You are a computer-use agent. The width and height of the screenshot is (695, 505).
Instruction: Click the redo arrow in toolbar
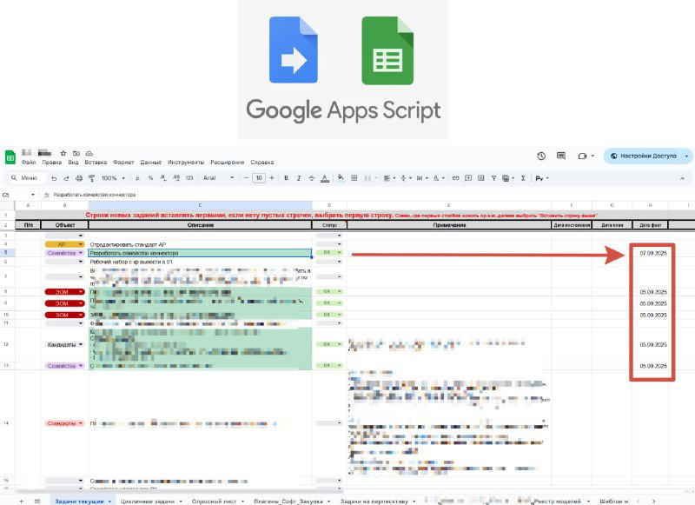[x=67, y=178]
